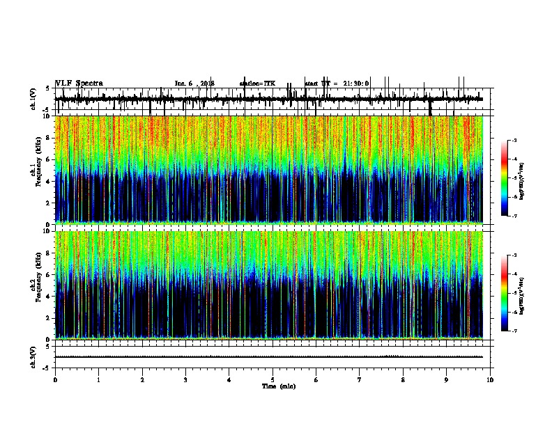Click the "5" tick on ch.1(V) axis
The width and height of the screenshot is (552, 426).
(48, 88)
